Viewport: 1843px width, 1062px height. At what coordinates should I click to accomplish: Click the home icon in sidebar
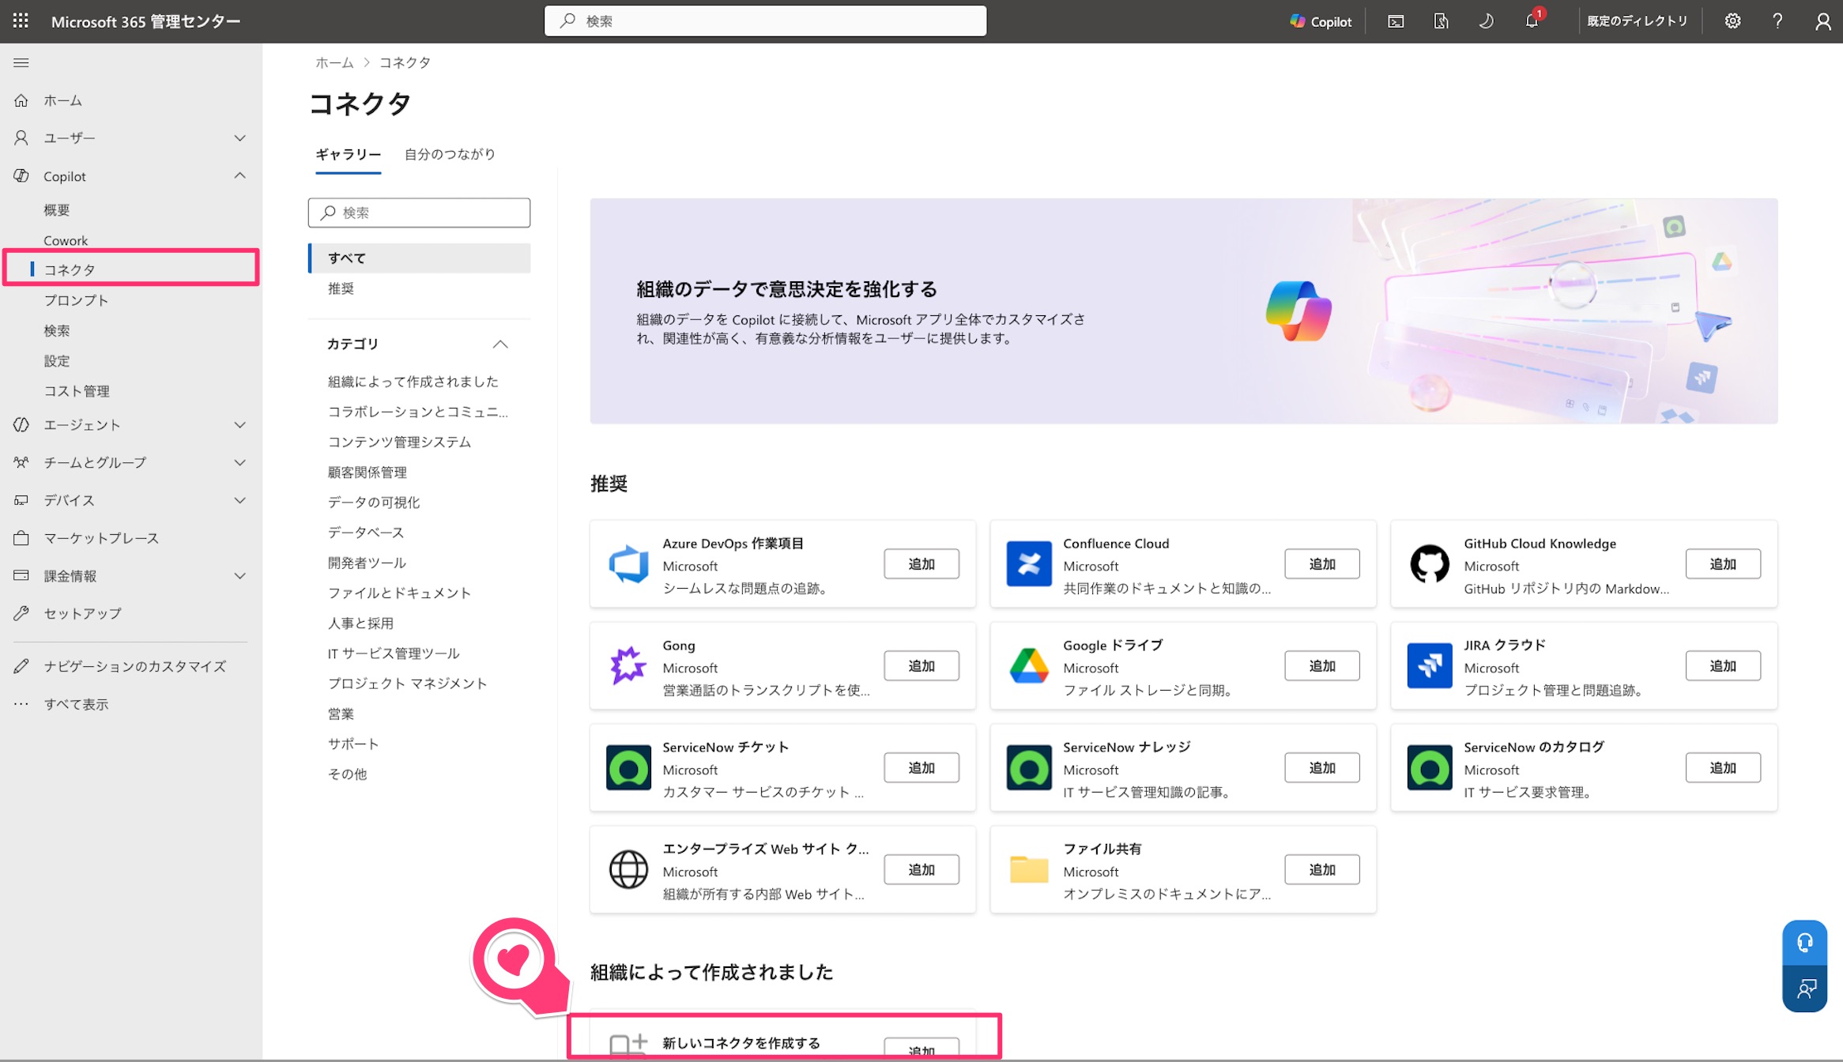coord(21,100)
